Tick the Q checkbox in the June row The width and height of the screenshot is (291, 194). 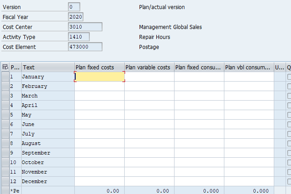[289, 125]
